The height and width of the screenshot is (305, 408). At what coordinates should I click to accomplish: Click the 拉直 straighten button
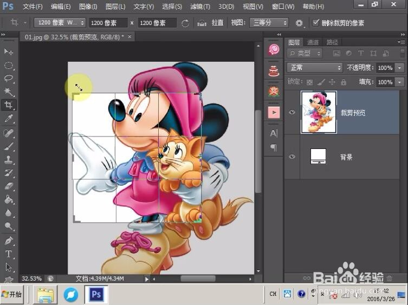click(217, 23)
